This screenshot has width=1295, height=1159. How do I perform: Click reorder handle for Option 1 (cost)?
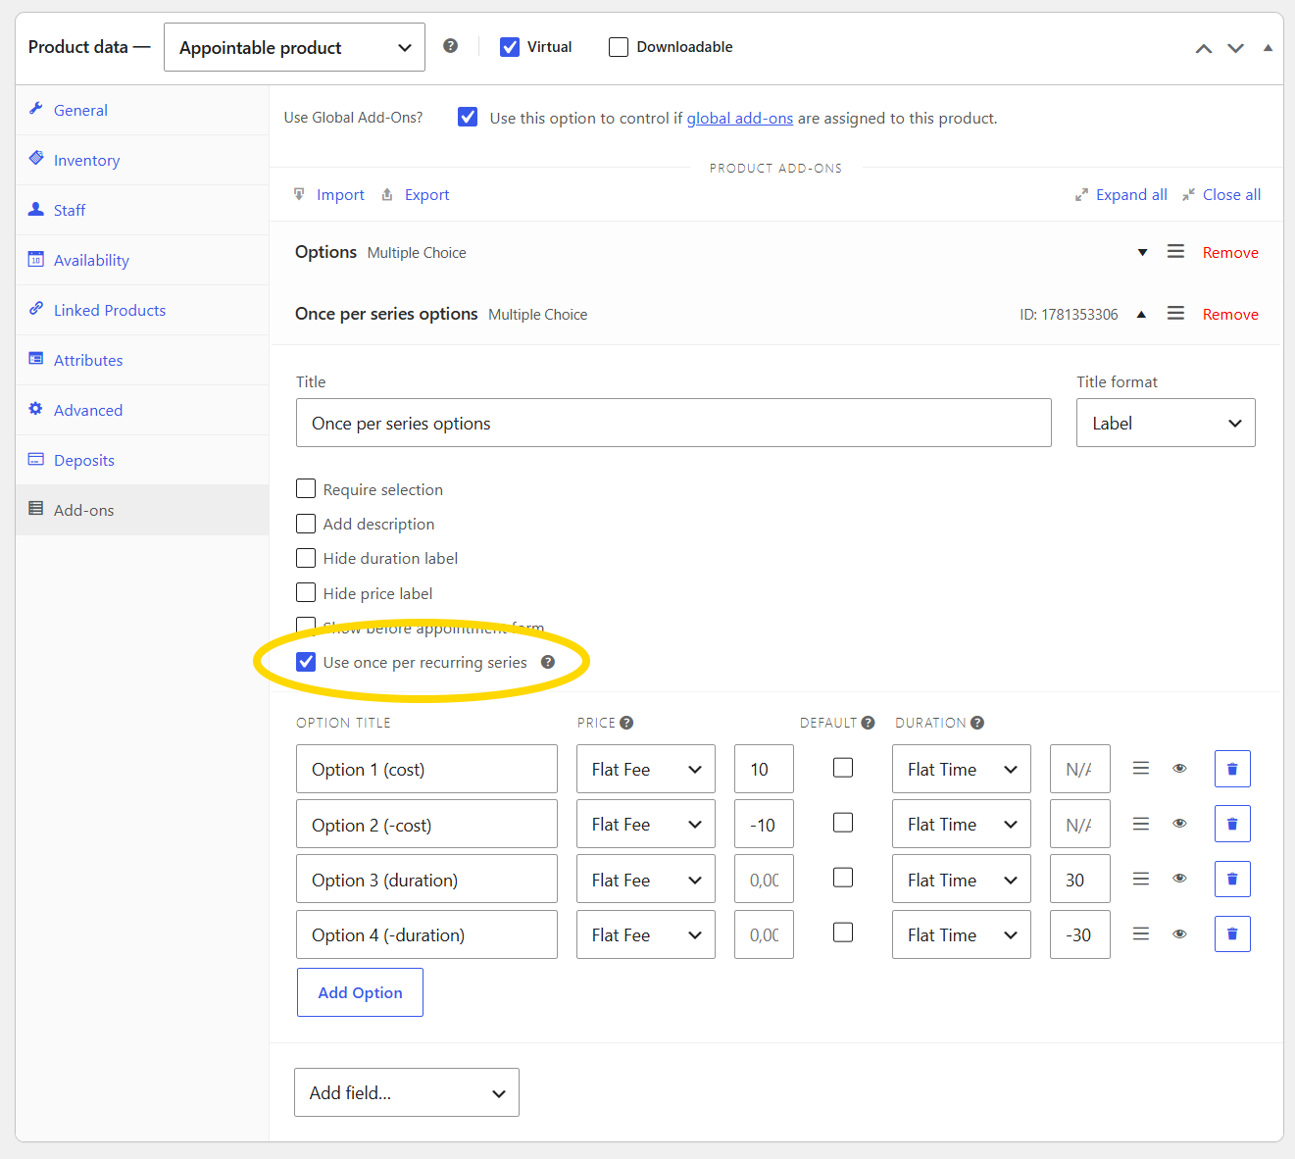[1141, 769]
